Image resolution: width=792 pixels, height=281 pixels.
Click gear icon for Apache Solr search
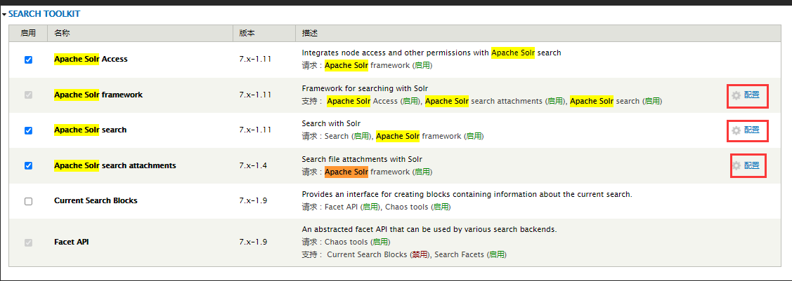click(x=736, y=130)
